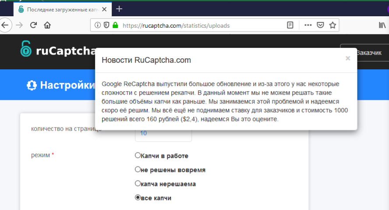The height and width of the screenshot is (210, 389).
Task: Select 'Капчи в работе' radio option
Action: pyautogui.click(x=138, y=155)
